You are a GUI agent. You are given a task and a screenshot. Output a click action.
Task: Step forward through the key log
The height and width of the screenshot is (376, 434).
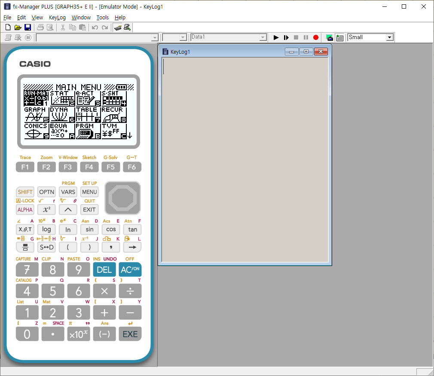click(286, 37)
